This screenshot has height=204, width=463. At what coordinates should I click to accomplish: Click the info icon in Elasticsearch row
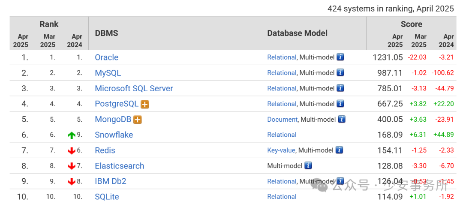(x=308, y=165)
